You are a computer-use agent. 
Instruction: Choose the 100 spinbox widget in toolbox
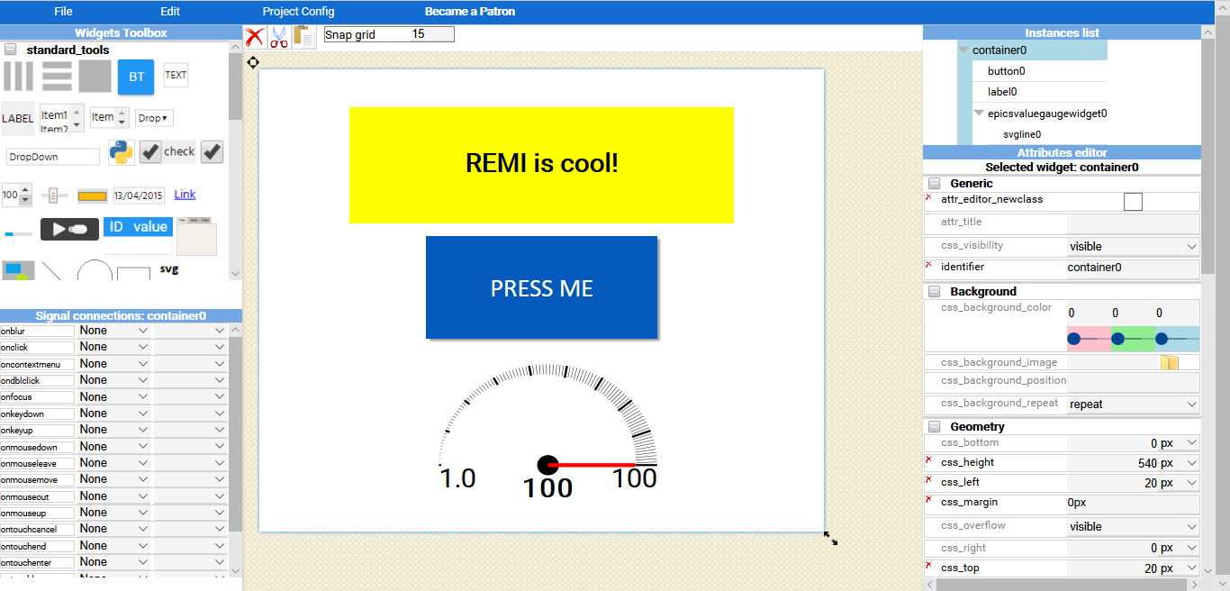(16, 195)
